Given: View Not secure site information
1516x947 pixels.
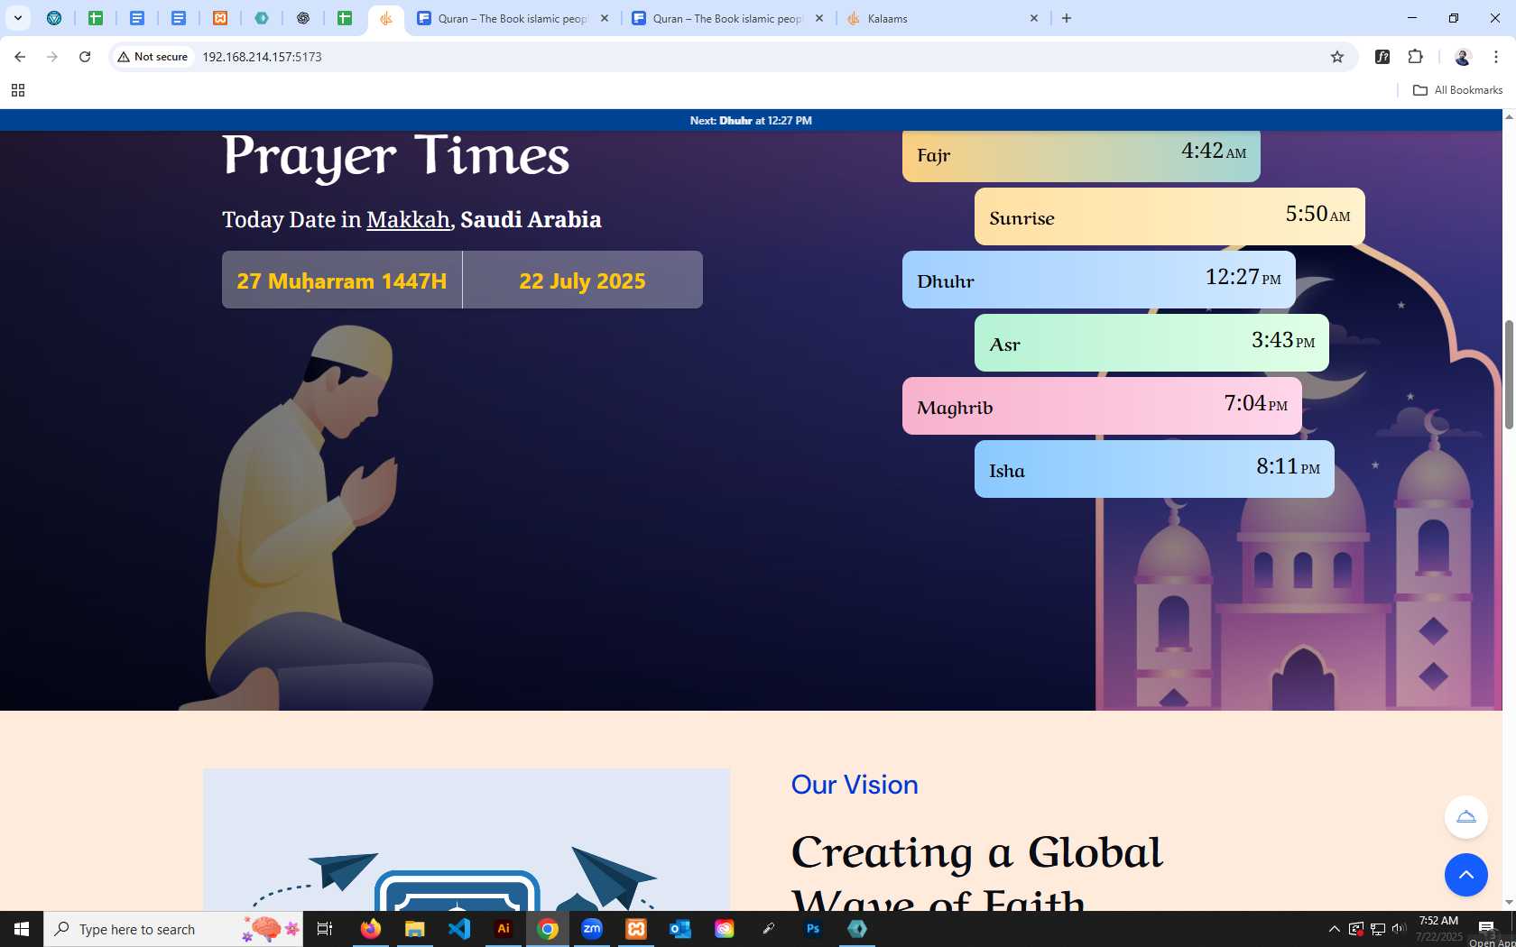Looking at the screenshot, I should (x=153, y=57).
